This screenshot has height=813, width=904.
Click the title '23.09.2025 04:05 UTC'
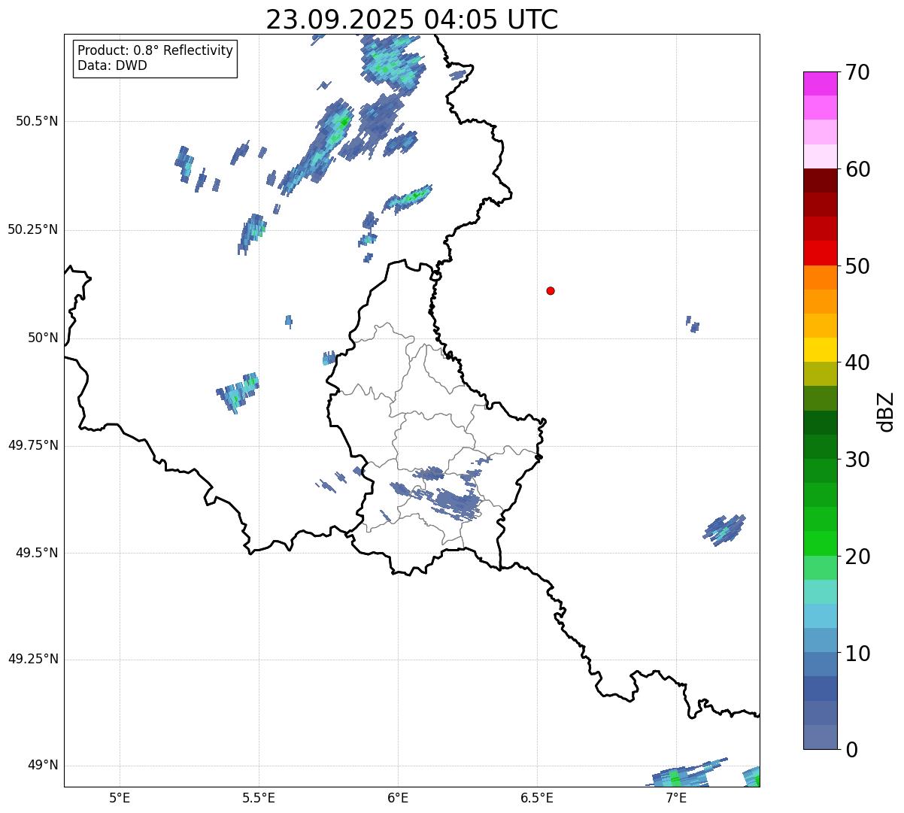412,20
